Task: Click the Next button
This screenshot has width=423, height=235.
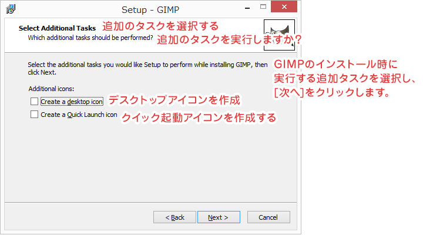Action: coord(219,217)
